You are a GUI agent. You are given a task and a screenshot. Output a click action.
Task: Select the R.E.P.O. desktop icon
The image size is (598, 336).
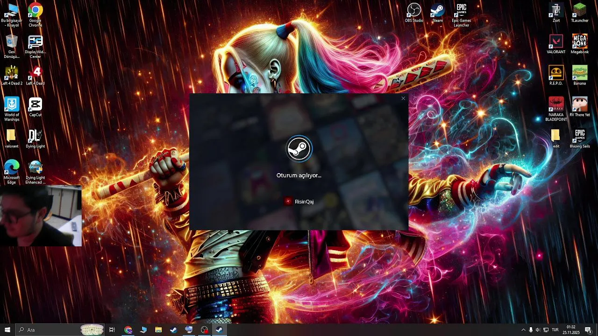tap(556, 76)
